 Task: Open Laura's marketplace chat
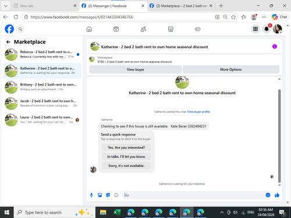click(42, 120)
